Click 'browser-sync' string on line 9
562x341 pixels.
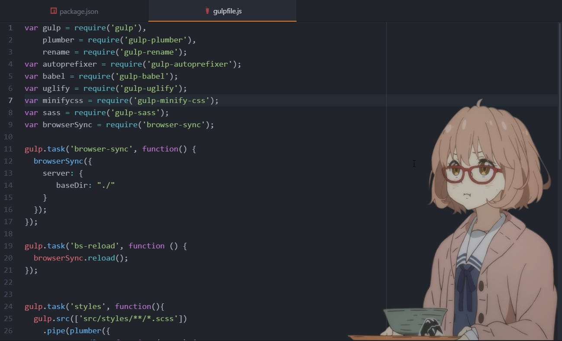(x=174, y=125)
